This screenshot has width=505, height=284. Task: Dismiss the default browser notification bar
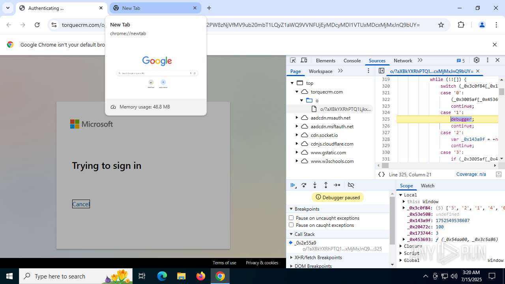[494, 45]
